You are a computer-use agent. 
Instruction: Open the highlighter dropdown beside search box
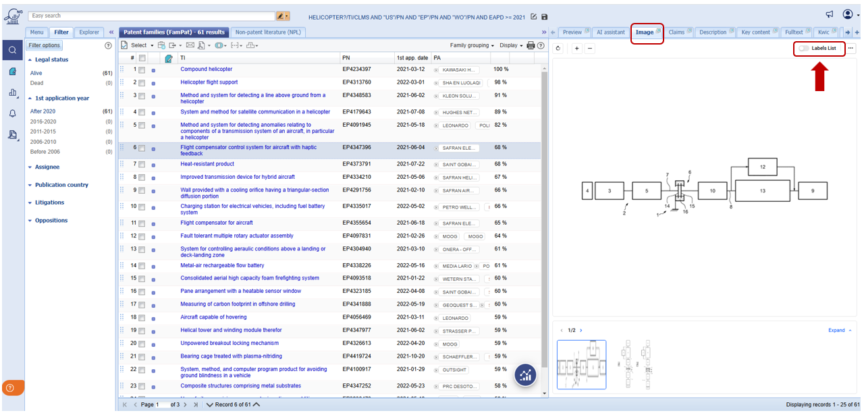pyautogui.click(x=283, y=16)
